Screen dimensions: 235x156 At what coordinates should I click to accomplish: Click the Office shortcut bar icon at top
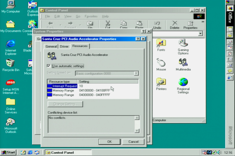point(230,8)
